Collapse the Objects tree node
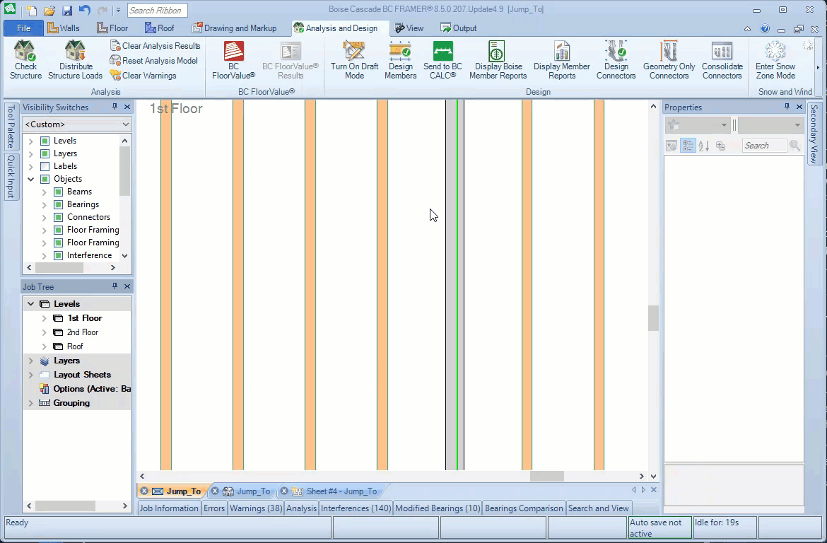The height and width of the screenshot is (543, 827). tap(30, 179)
